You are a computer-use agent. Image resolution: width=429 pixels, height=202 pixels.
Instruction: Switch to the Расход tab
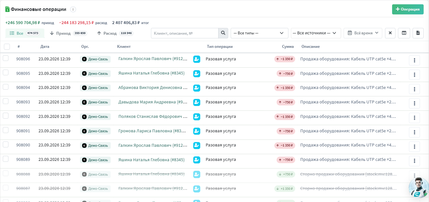[x=115, y=33]
